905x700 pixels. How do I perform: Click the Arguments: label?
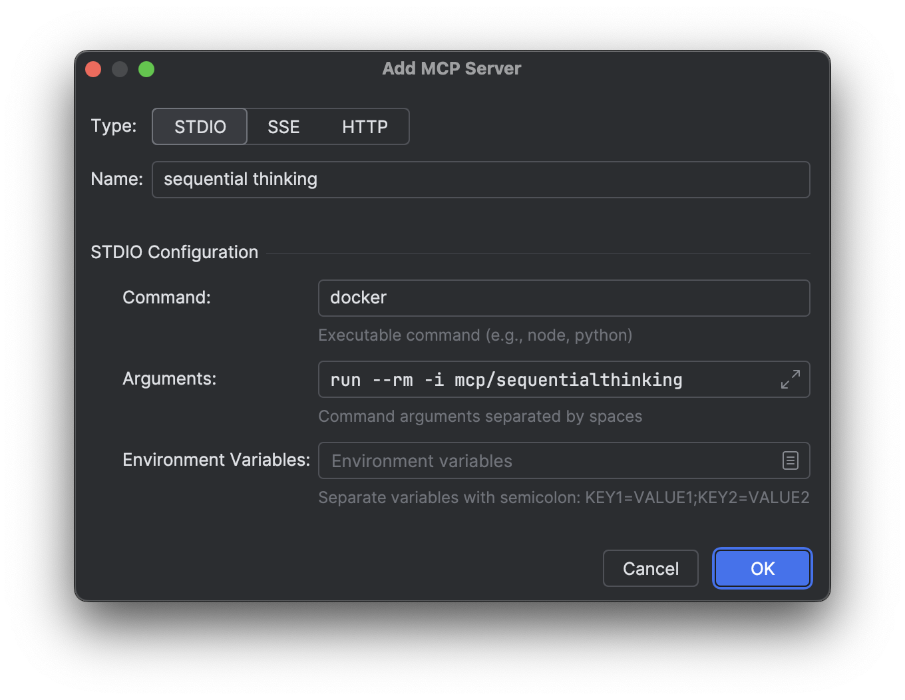pos(169,379)
